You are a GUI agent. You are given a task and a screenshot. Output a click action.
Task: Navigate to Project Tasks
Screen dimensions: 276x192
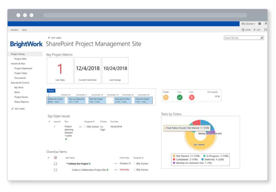tap(21, 73)
